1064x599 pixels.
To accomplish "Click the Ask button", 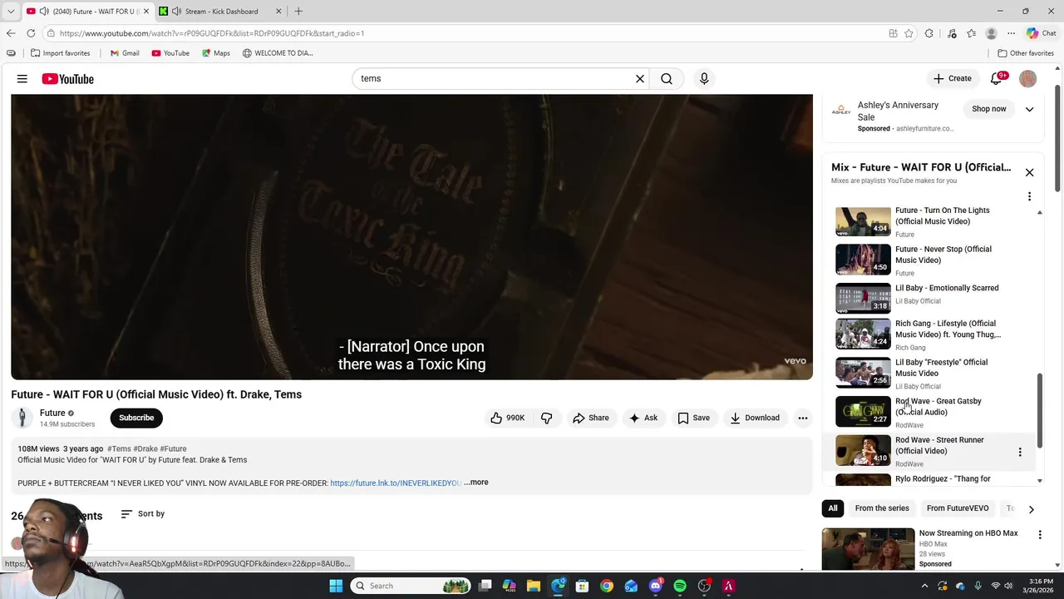I will (x=643, y=418).
